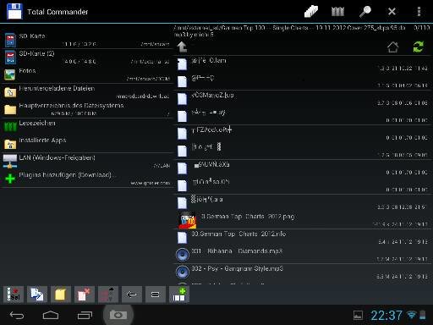Select 001 Rihanna Diamonds.mp3
The height and width of the screenshot is (325, 433).
tap(303, 255)
